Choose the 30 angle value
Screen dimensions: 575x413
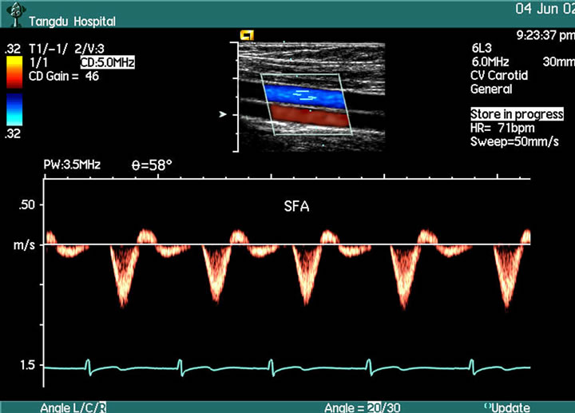click(391, 407)
